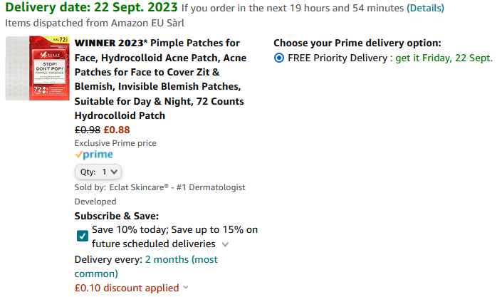Open the Qty quantity dropdown
Viewport: 502px width, 297px height.
point(98,172)
